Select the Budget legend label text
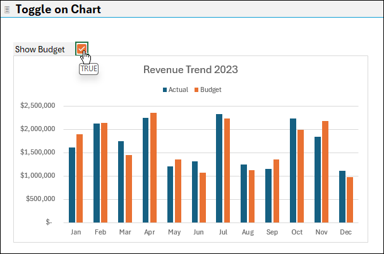Screen dimensions: 384x254 point(211,90)
